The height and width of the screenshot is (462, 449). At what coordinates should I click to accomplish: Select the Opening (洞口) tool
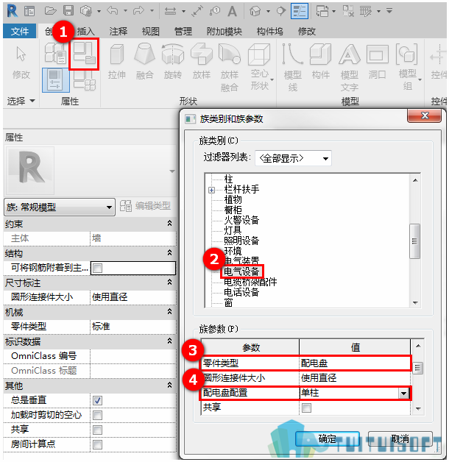point(377,63)
